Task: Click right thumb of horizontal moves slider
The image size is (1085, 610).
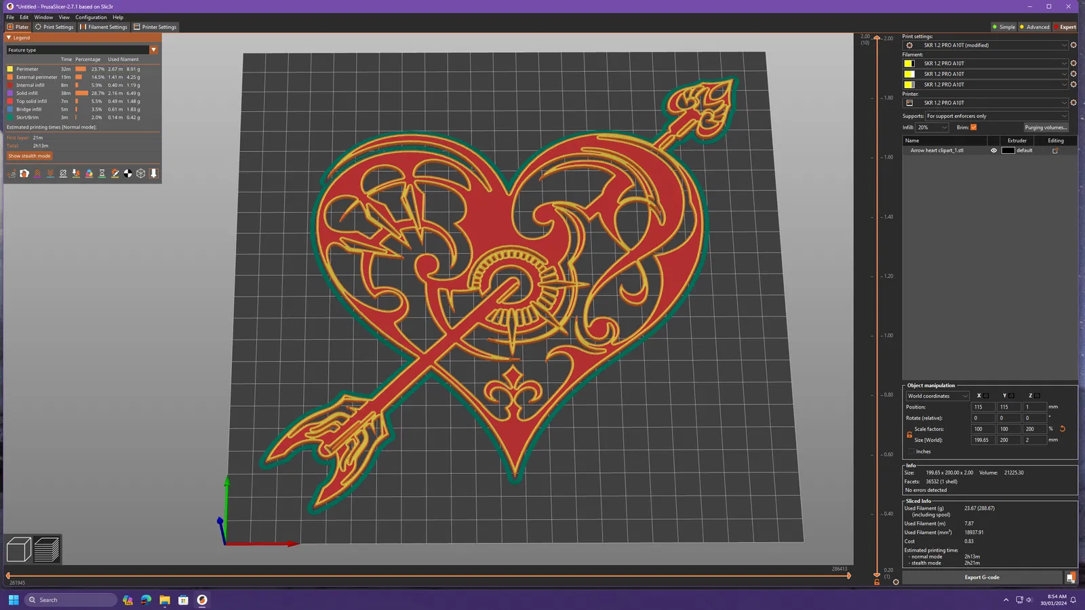Action: click(848, 575)
